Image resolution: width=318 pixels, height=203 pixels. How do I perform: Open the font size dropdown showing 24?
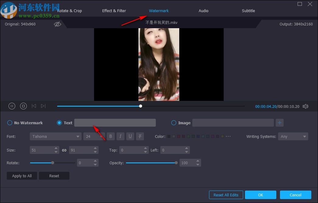tap(94, 136)
